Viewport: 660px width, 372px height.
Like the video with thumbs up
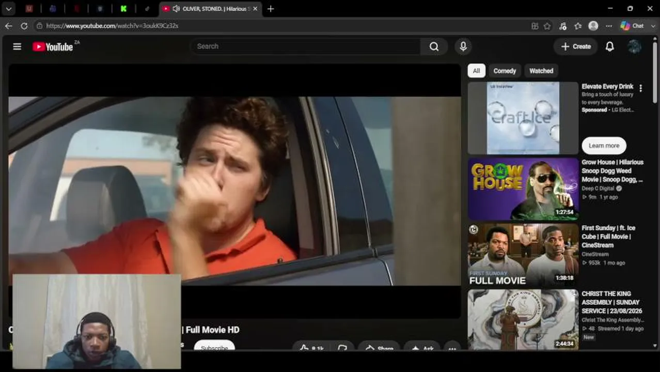(311, 347)
